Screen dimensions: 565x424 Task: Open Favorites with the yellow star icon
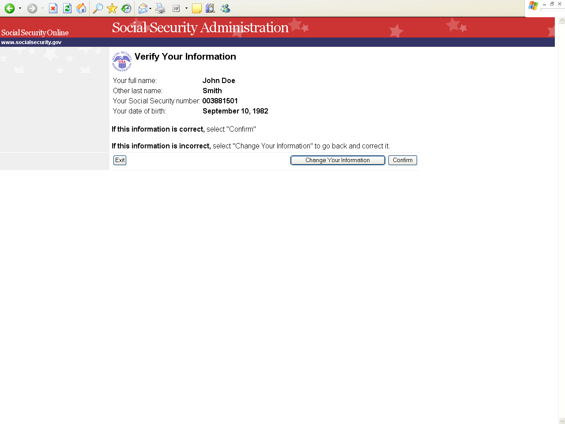click(x=112, y=8)
